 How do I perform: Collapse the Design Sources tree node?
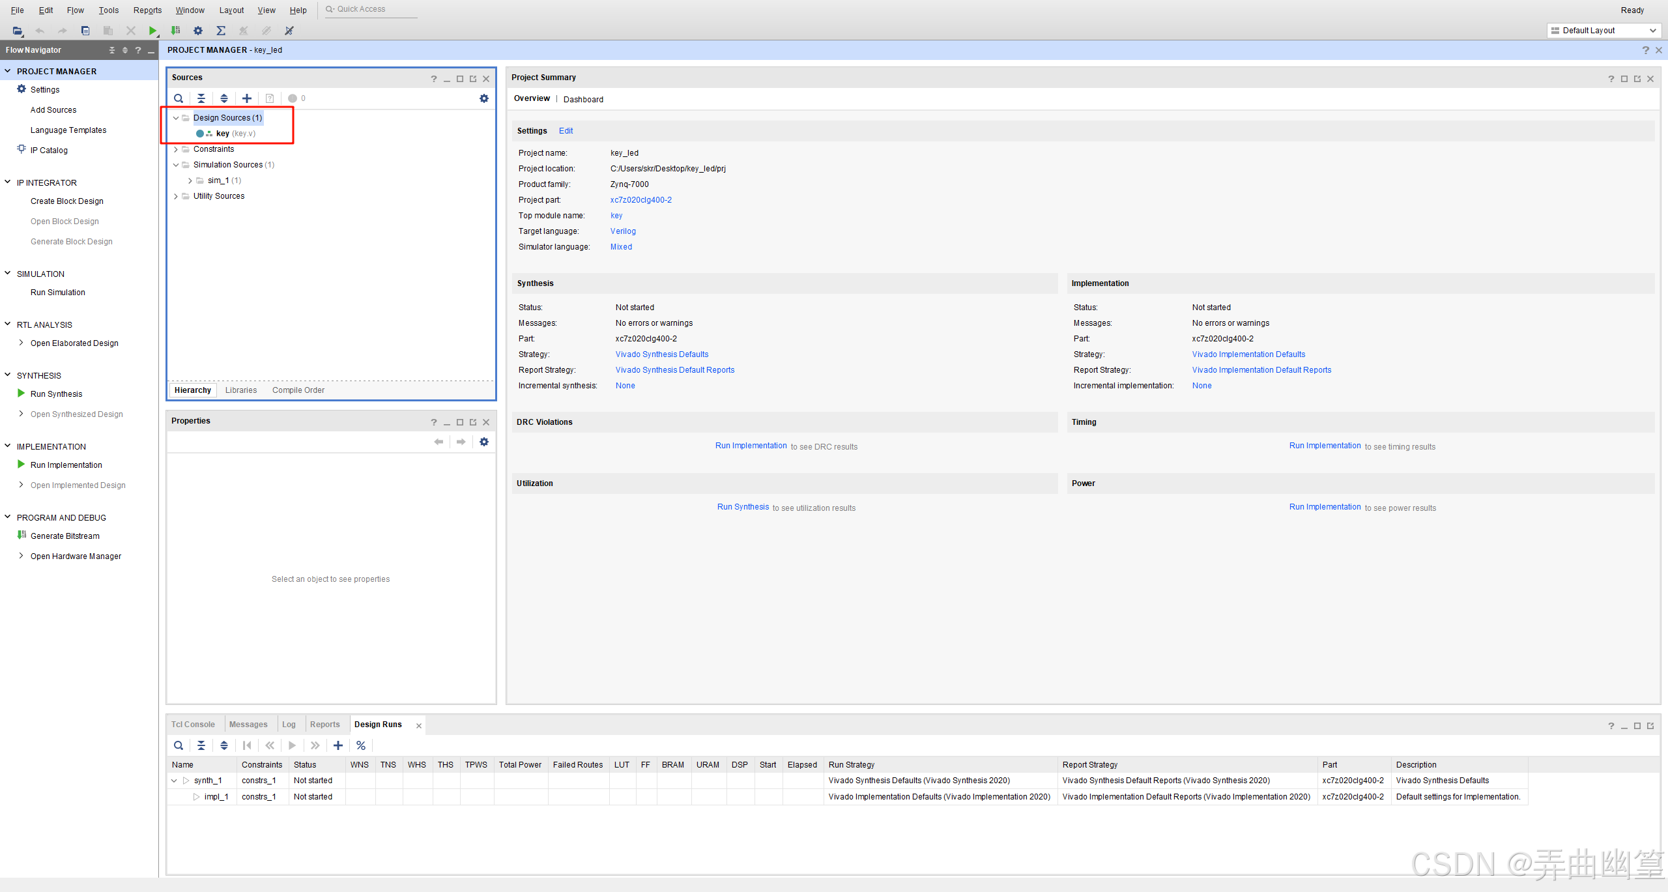[x=176, y=118]
